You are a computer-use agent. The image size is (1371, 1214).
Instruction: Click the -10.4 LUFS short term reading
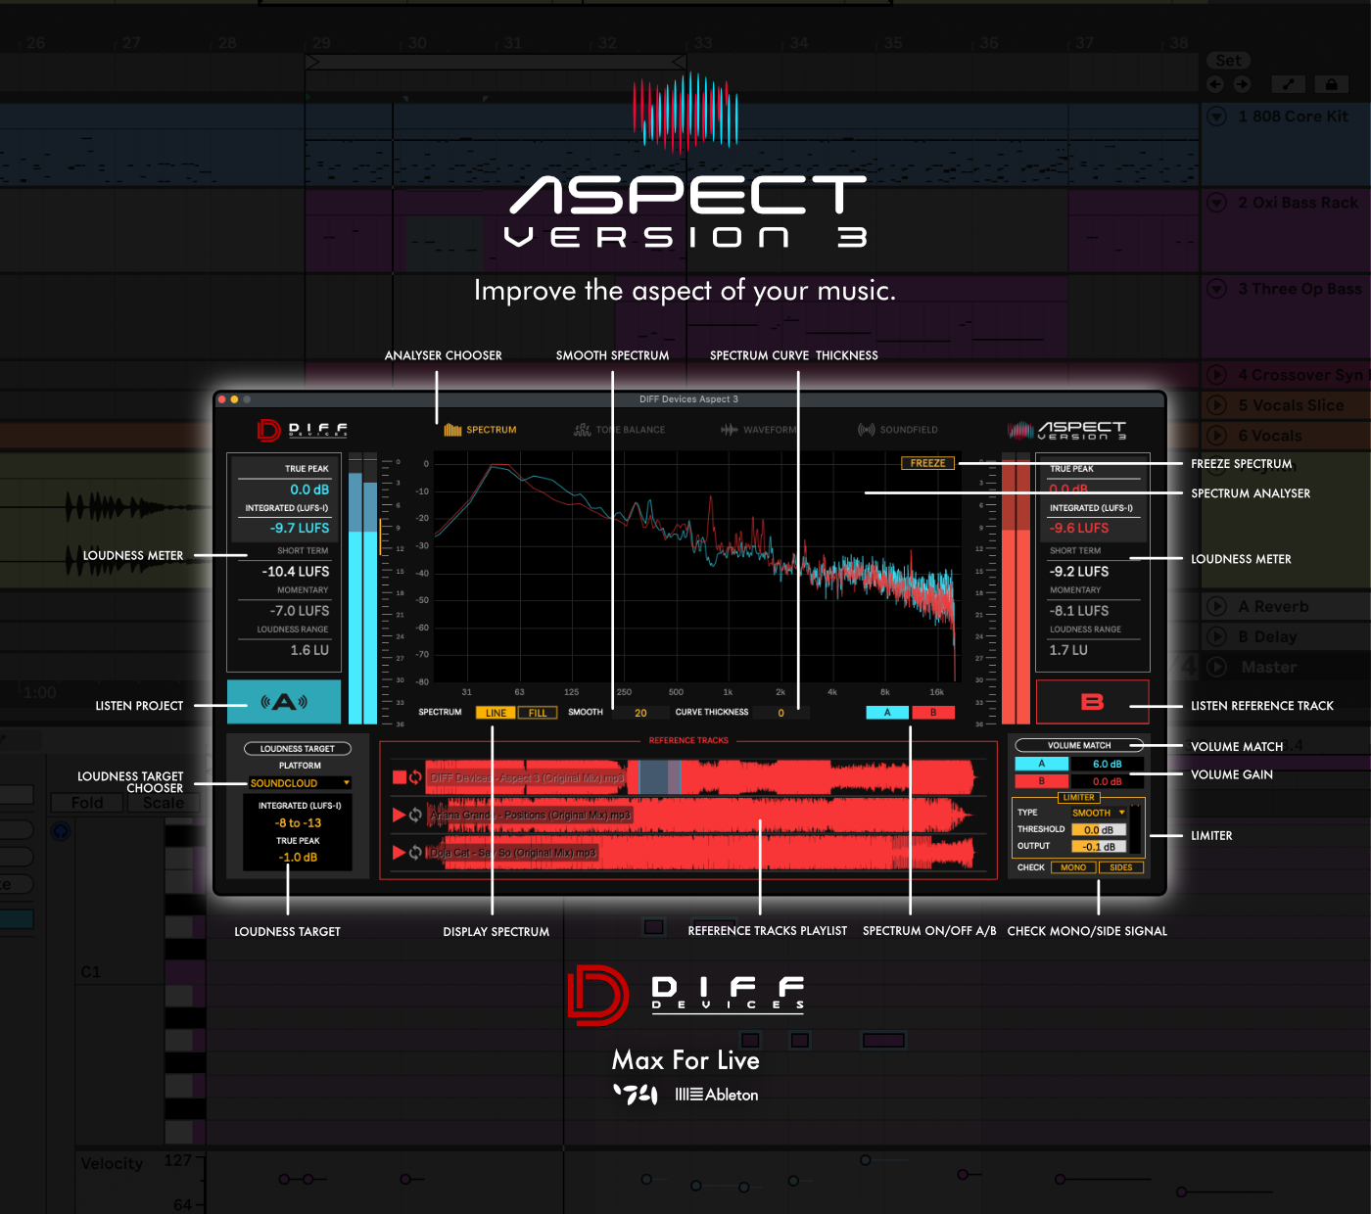tap(296, 572)
